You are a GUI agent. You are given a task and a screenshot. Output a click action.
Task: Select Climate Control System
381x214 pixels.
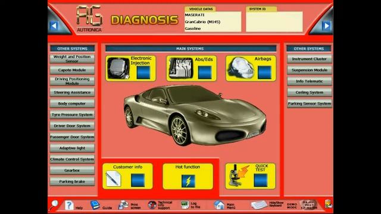point(72,159)
